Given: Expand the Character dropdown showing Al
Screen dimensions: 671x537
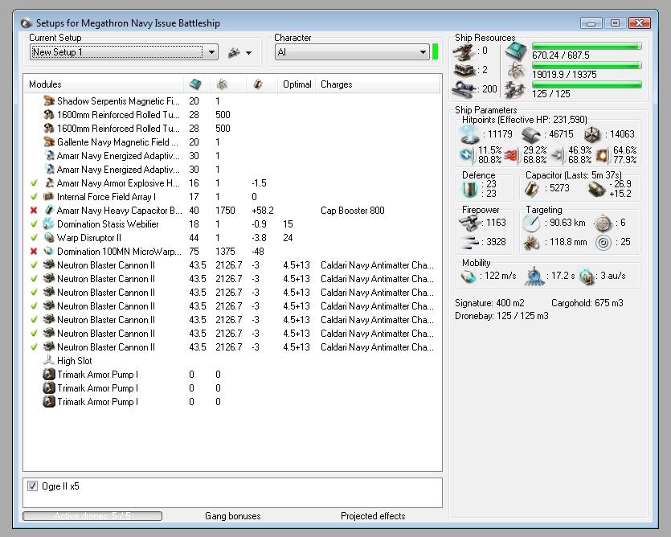Looking at the screenshot, I should tap(423, 52).
